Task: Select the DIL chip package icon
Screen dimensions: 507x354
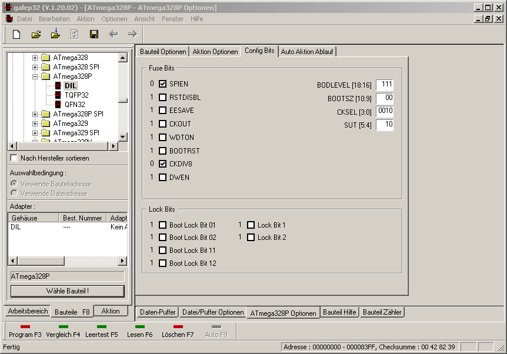Action: pyautogui.click(x=58, y=86)
